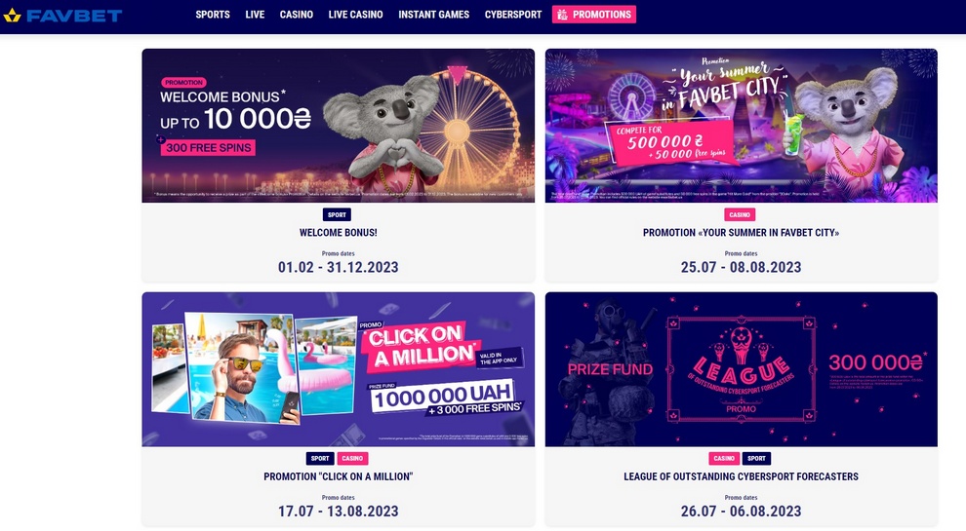
Task: Open the Welcome Bonus banner image
Action: point(339,126)
